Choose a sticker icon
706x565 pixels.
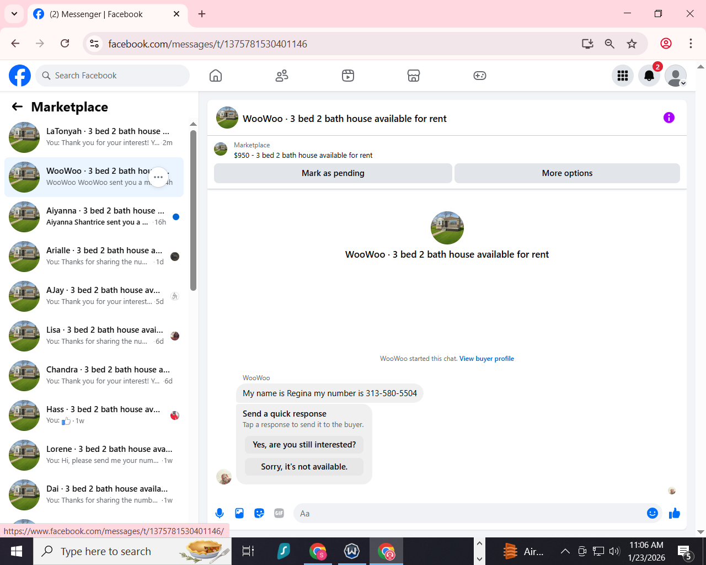coord(259,513)
